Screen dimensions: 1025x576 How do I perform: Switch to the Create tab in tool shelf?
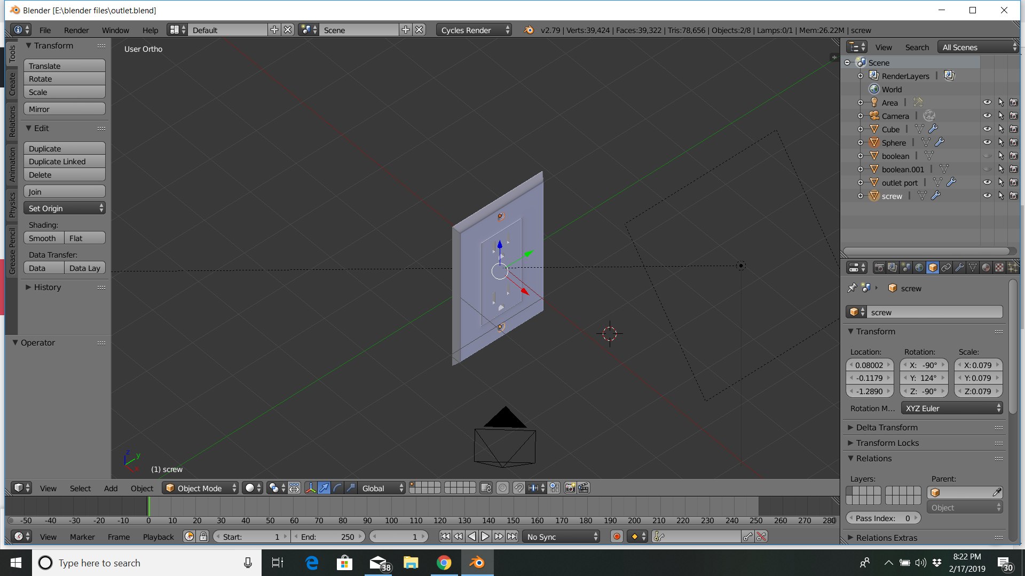click(12, 84)
